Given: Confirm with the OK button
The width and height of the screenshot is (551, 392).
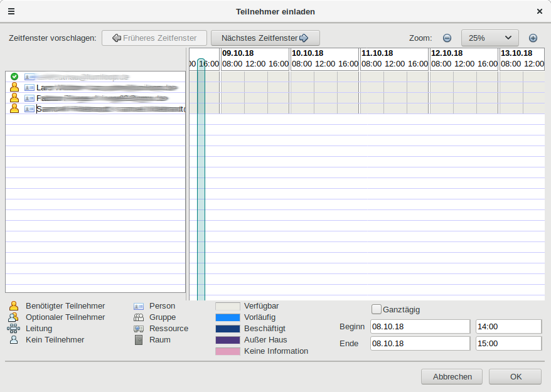Looking at the screenshot, I should point(515,376).
